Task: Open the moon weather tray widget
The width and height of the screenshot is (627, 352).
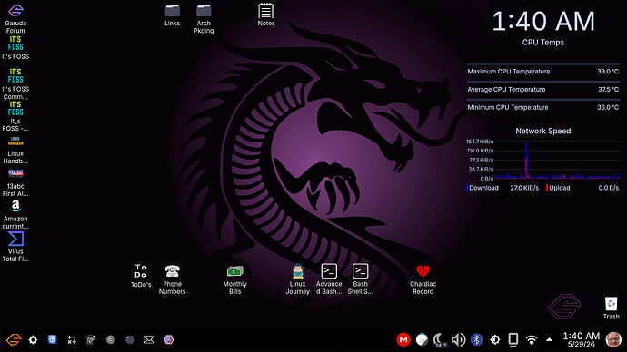Action: click(440, 339)
